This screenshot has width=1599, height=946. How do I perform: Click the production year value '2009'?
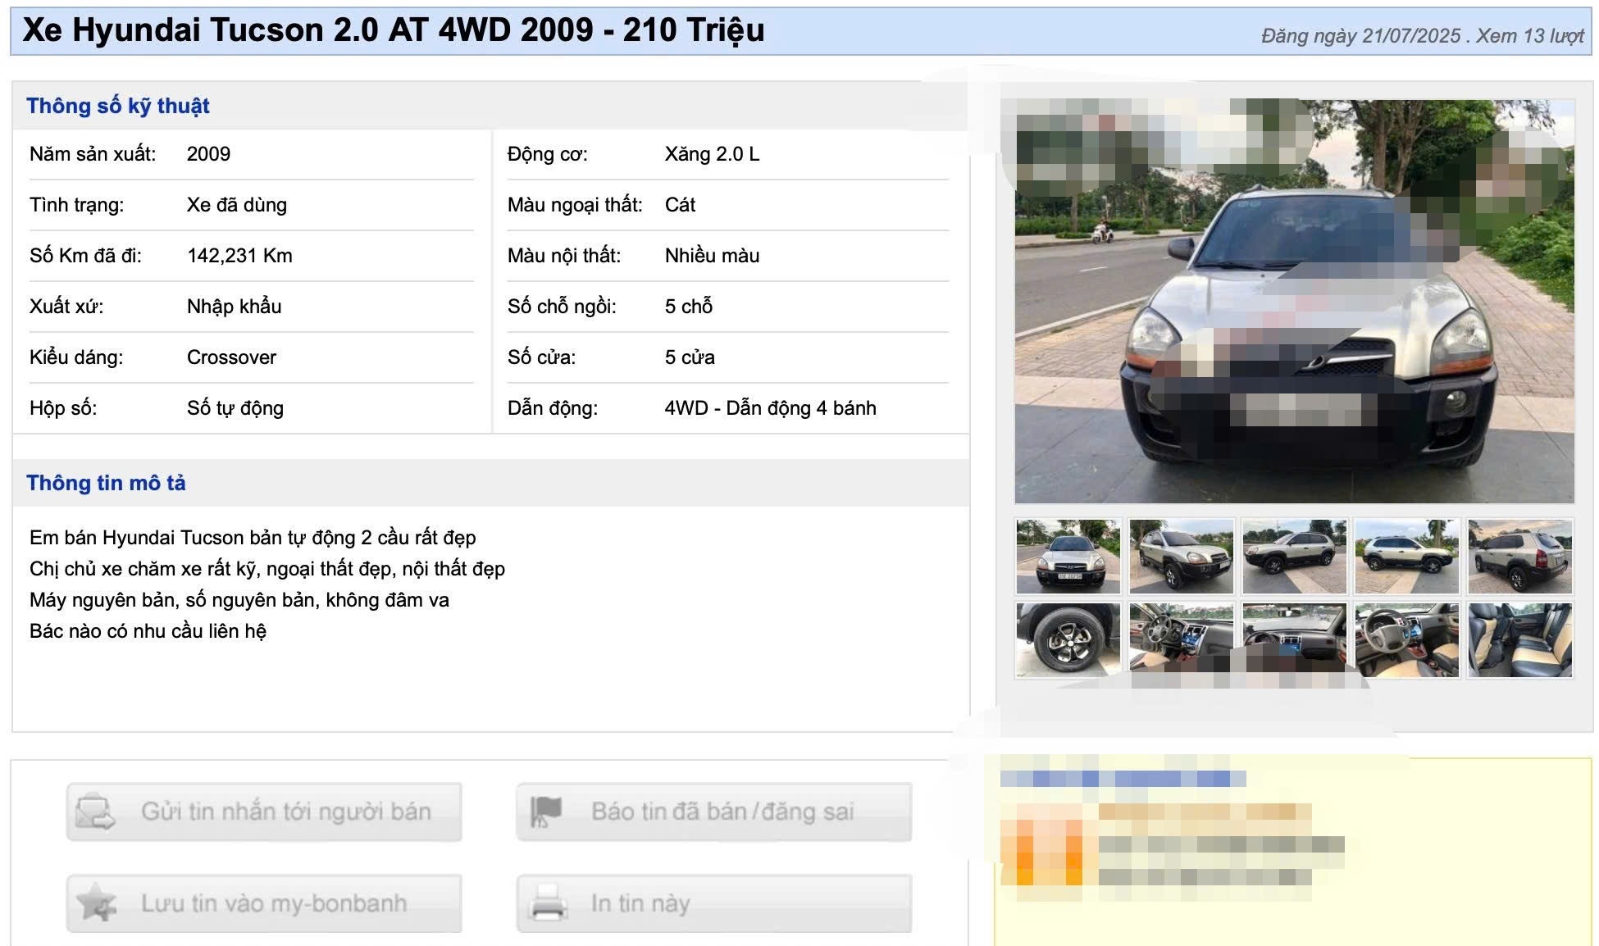point(208,154)
